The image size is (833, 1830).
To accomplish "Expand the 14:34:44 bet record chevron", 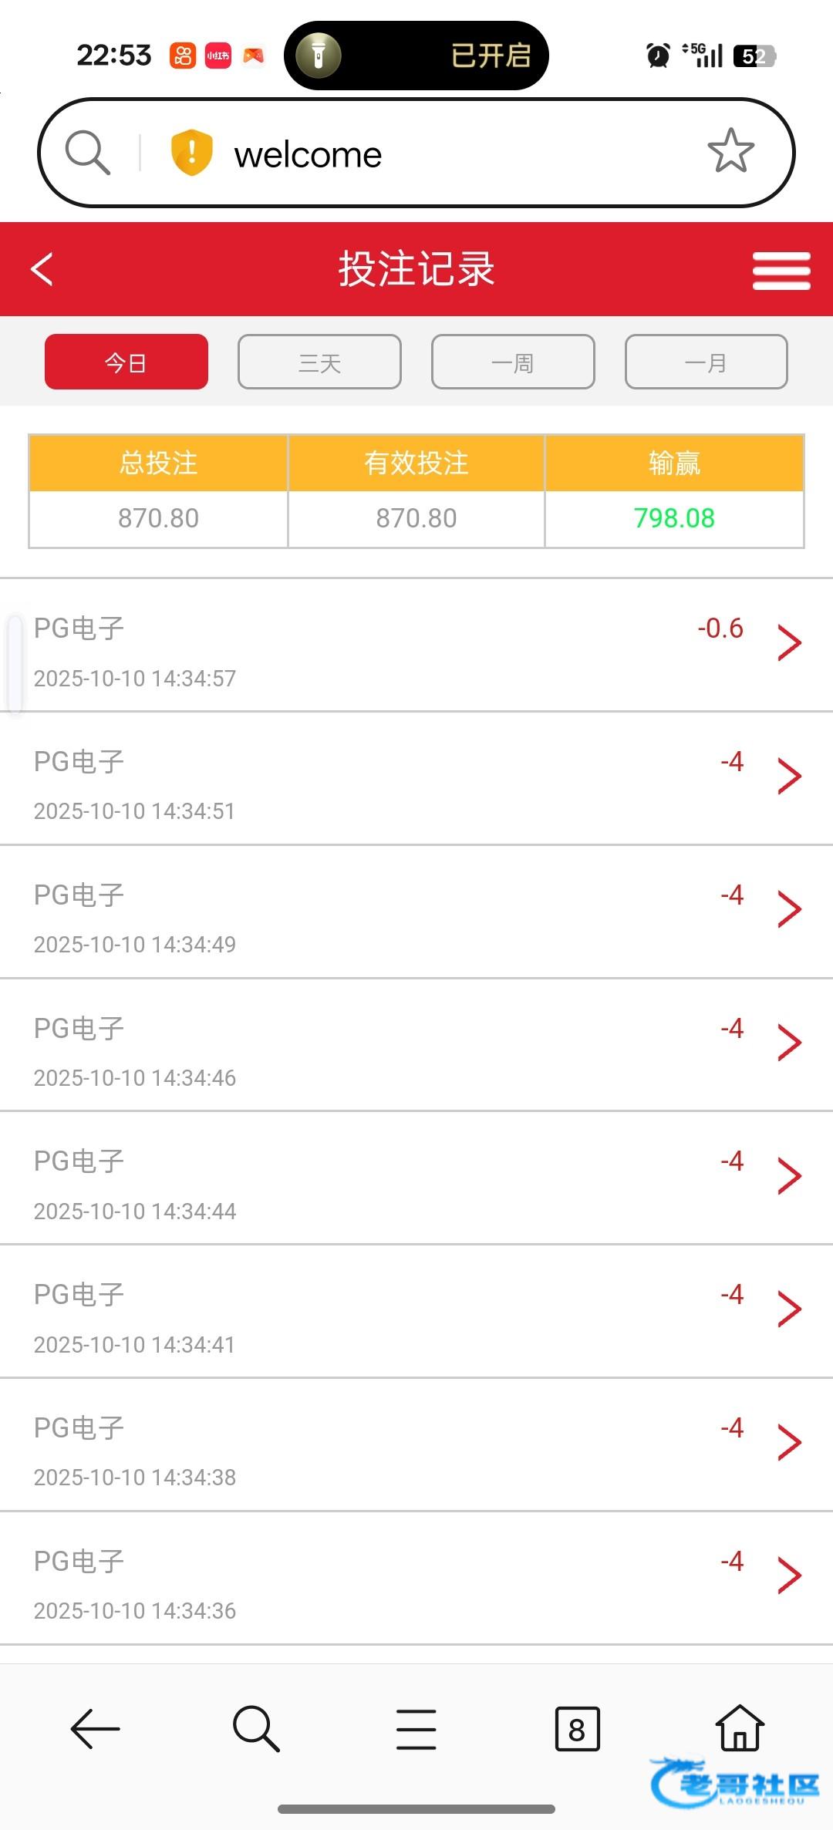I will pyautogui.click(x=789, y=1176).
